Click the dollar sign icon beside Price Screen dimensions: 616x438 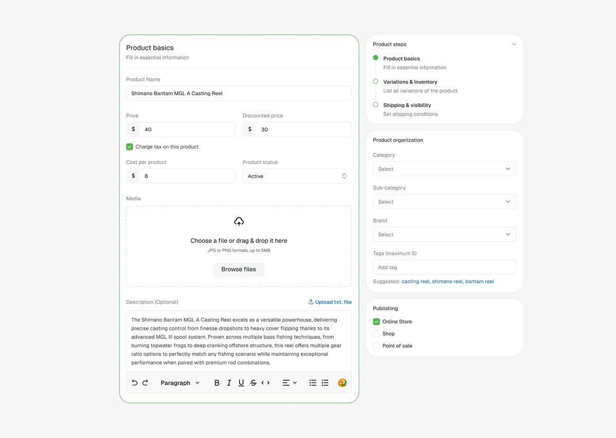tap(133, 129)
